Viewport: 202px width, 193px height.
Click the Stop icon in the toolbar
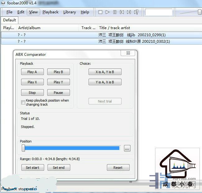[x=100, y=12]
